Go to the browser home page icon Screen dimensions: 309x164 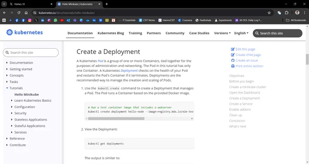pos(26,13)
